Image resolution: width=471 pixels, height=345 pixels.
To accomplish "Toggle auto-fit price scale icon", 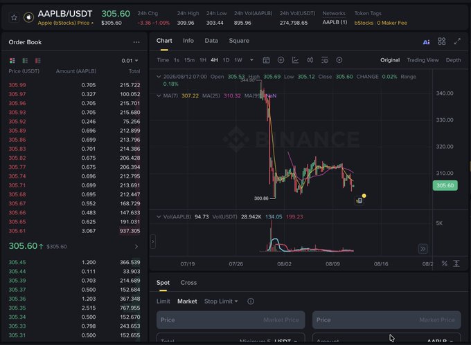I will pyautogui.click(x=456, y=263).
